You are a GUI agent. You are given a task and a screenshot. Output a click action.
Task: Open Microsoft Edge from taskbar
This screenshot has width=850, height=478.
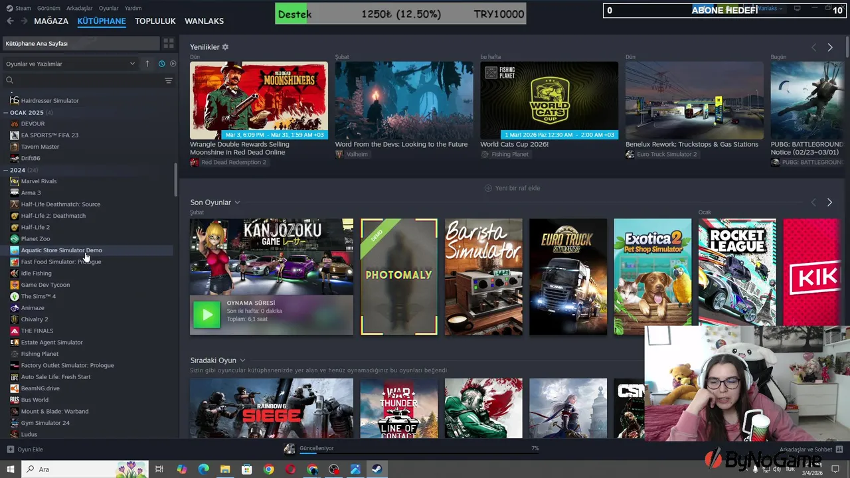[x=203, y=469]
